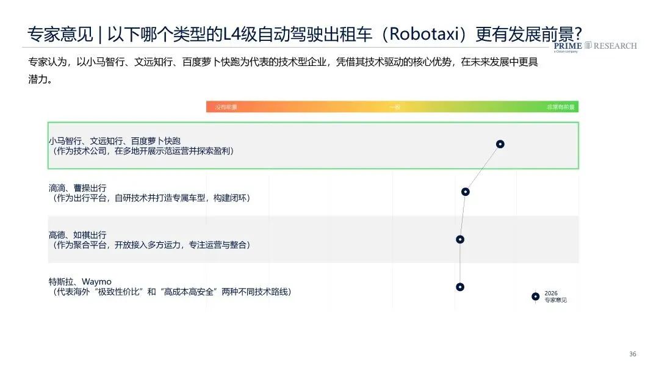Click the data point for 滴滴、曹操出行 row
659x371 pixels.
coord(466,192)
